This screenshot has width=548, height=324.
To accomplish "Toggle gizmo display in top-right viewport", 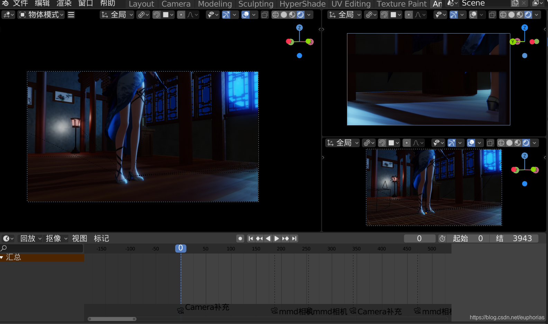I will tap(454, 15).
